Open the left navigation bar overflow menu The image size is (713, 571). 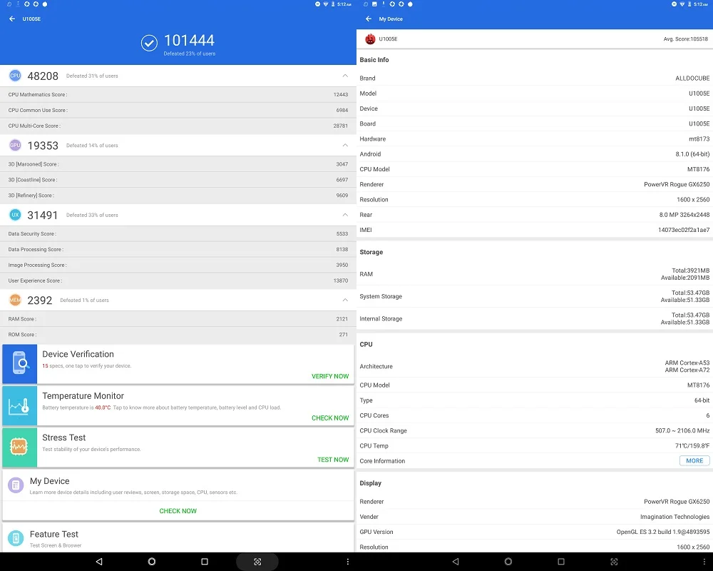[x=348, y=562]
